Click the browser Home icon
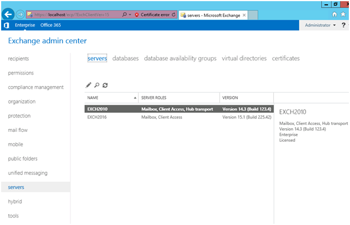Viewport: 350px width, 225px height. [334, 14]
